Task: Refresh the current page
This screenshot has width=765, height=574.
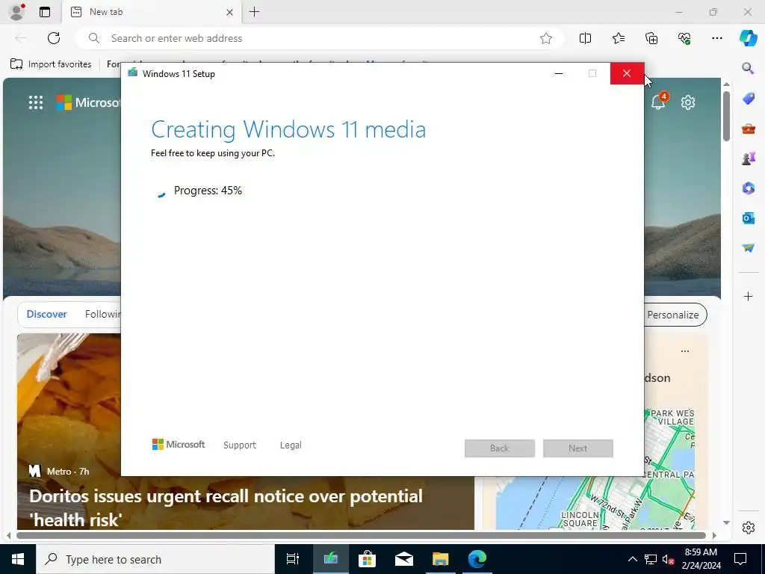Action: coord(54,38)
